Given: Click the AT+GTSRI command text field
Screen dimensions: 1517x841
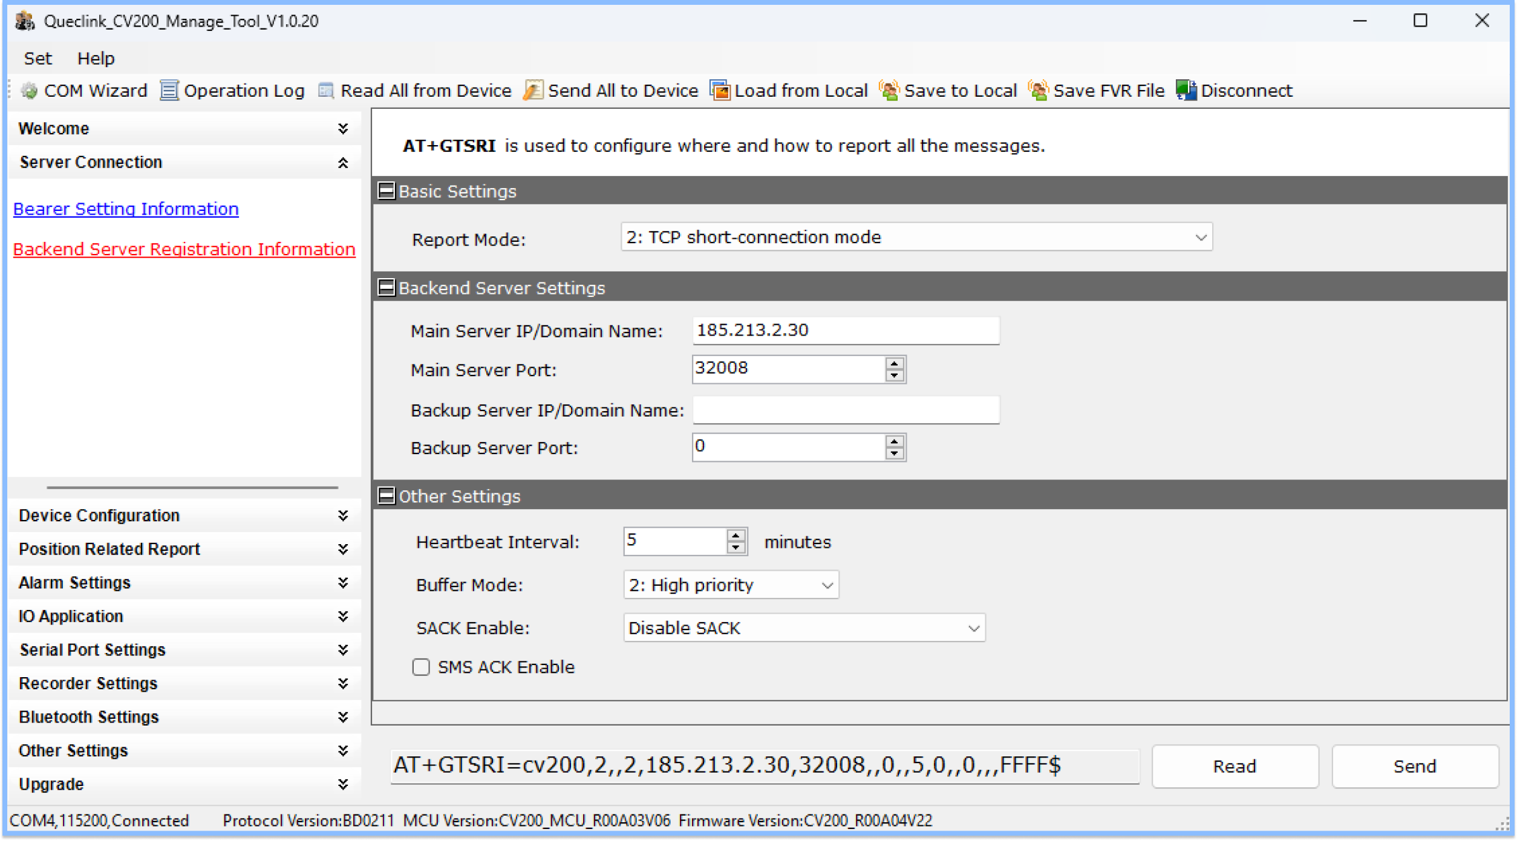Looking at the screenshot, I should (x=765, y=766).
